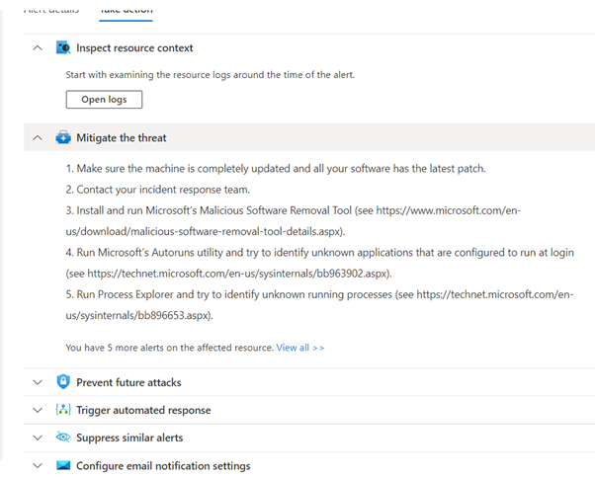
Task: Expand the Prevent future attacks chevron
Action: pyautogui.click(x=38, y=382)
